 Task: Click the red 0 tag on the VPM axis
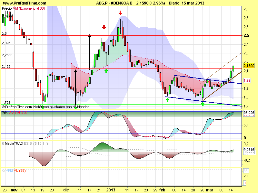[244, 183]
